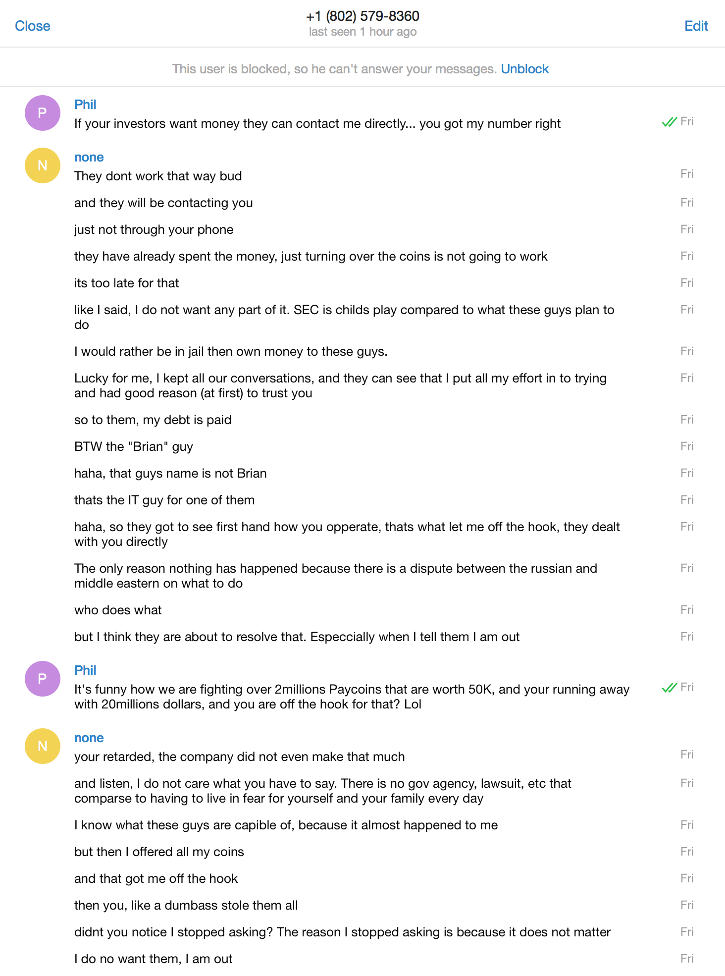Click the yellow N avatar beside 'your retarded' message

pos(43,746)
